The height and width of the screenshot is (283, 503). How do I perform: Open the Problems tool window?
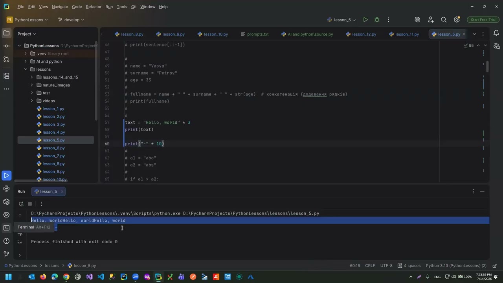point(6,241)
